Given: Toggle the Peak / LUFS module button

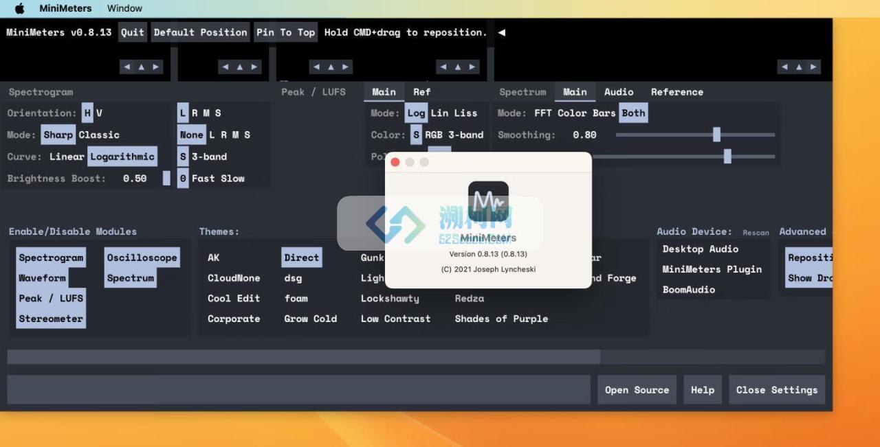Looking at the screenshot, I should tap(51, 298).
